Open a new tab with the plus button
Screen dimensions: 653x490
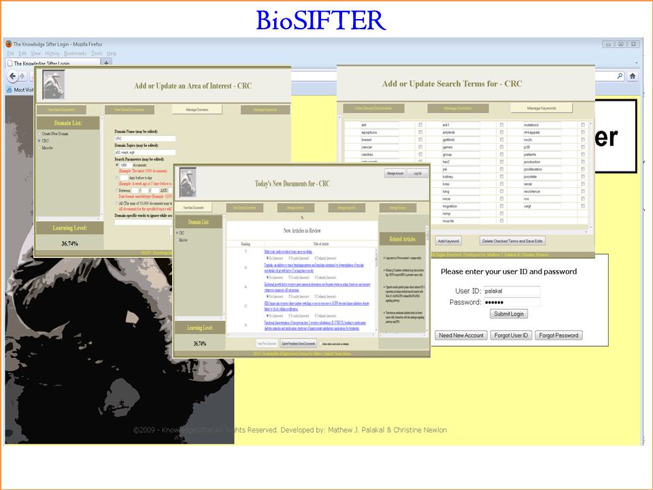click(x=106, y=63)
